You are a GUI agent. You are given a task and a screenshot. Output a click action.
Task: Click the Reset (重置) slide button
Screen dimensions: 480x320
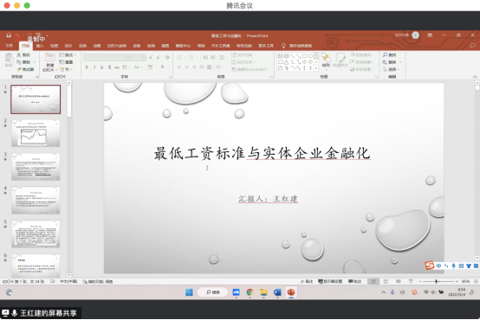67,62
